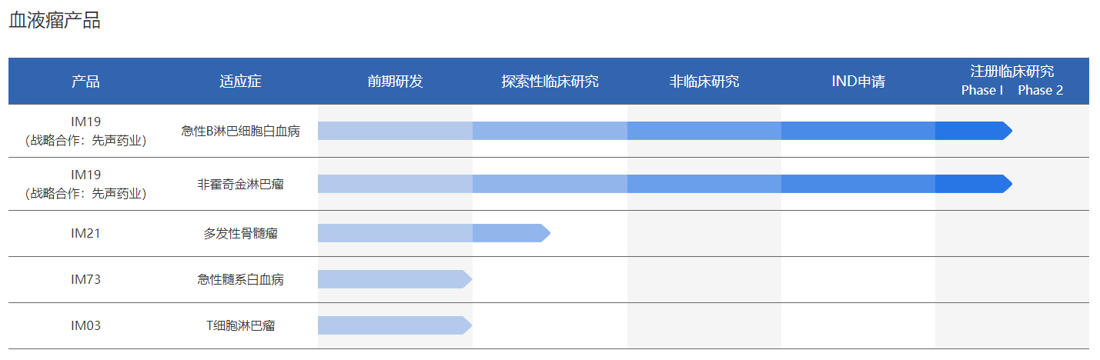This screenshot has height=360, width=1100.
Task: Select the 适应症 column header
Action: point(240,82)
